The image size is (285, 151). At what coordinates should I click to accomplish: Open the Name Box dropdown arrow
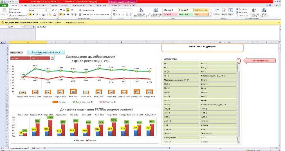point(22,27)
